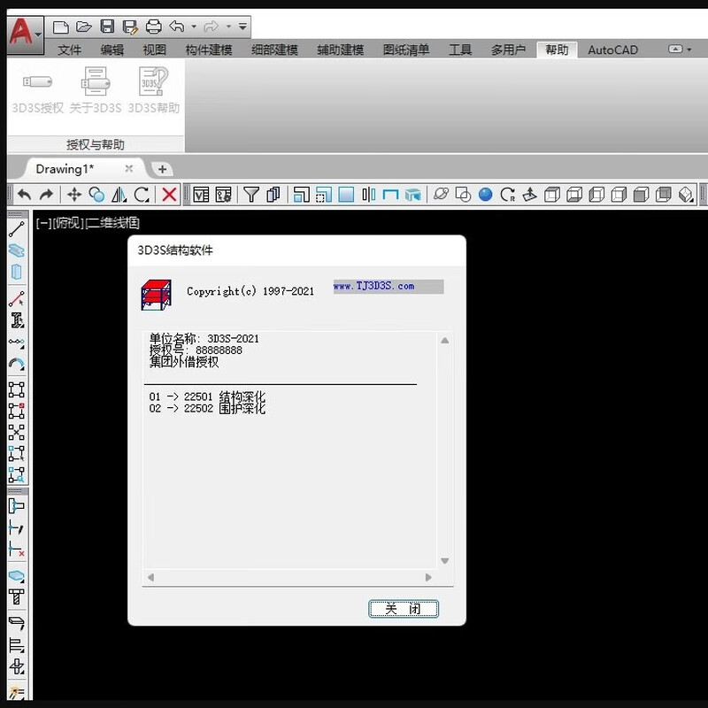Click the line draw tool in left toolbar
The width and height of the screenshot is (708, 708).
click(x=16, y=229)
